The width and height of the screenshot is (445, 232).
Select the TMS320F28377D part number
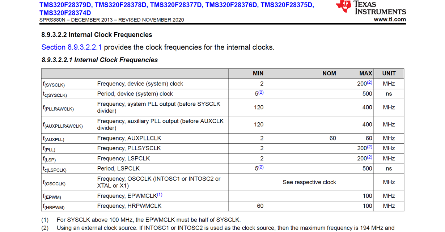[x=176, y=5]
